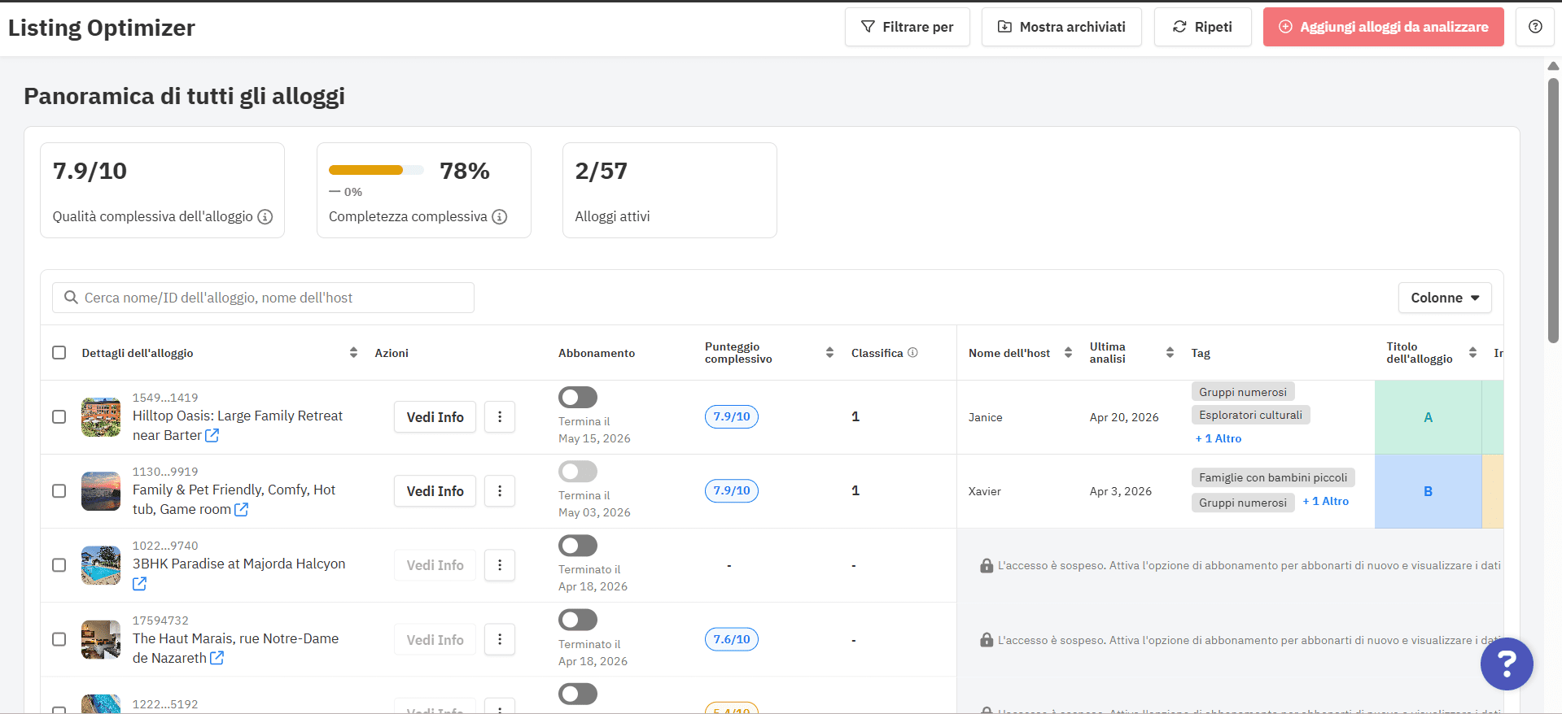
Task: Click the 3BHK Paradise listing thumbnail
Action: pos(101,565)
